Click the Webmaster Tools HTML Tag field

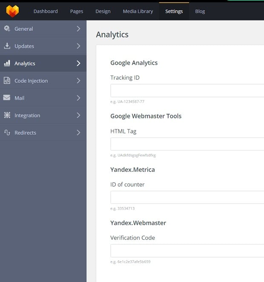pyautogui.click(x=187, y=144)
